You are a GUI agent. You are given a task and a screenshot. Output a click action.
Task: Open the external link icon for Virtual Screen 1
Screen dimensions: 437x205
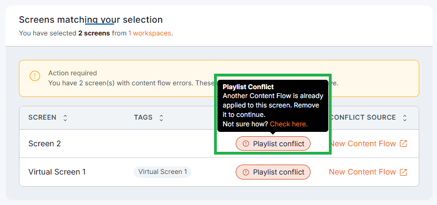coord(403,172)
